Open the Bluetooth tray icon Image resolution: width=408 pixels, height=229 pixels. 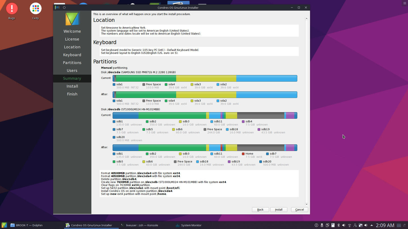(x=338, y=225)
